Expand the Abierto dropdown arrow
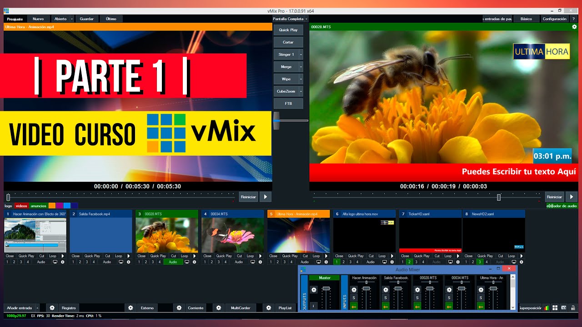 point(71,19)
